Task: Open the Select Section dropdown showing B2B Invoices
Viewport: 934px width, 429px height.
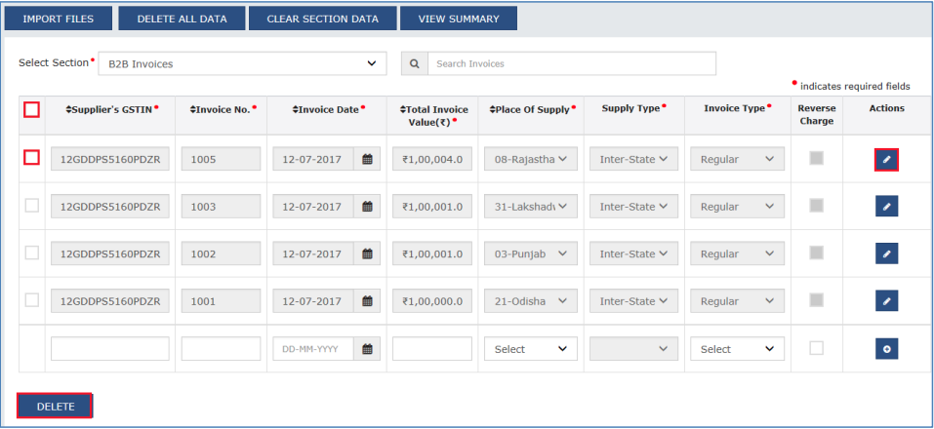Action: click(x=242, y=63)
